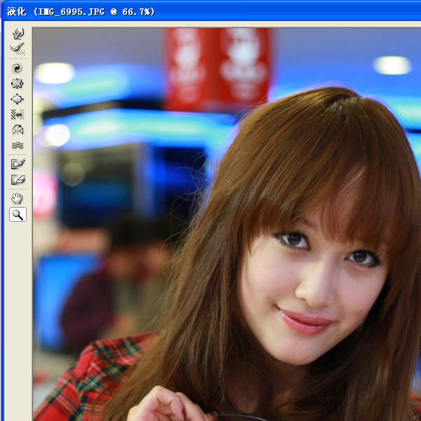
Task: Select the Push Left tool
Action: point(18,114)
